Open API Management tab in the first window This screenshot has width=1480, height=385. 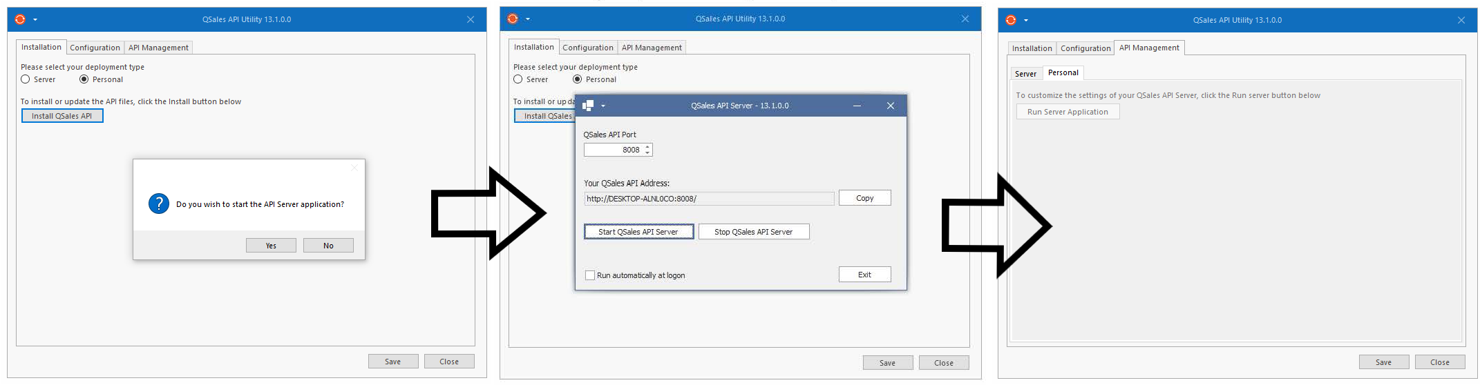point(158,48)
